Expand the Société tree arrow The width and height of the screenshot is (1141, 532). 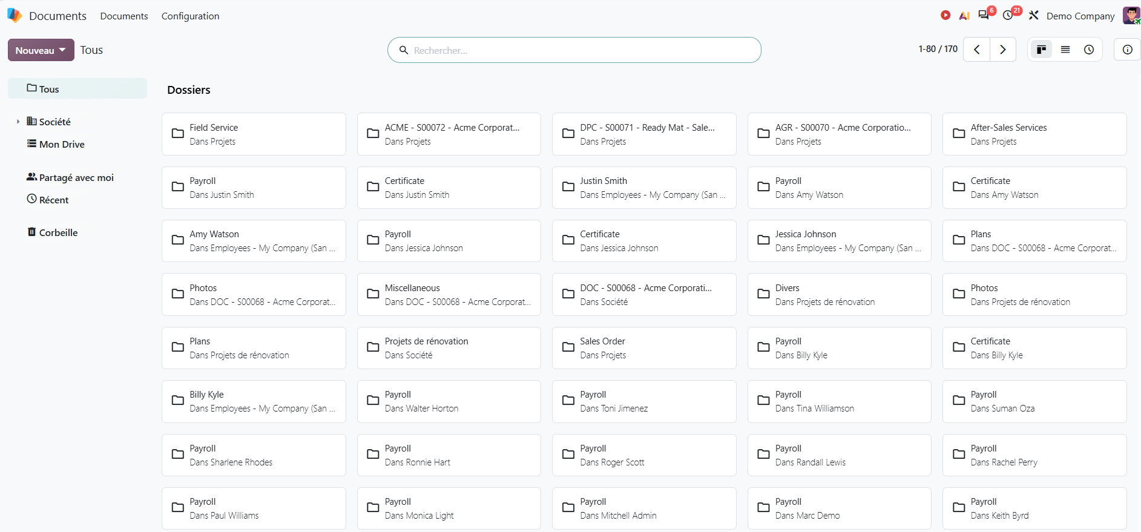tap(18, 122)
